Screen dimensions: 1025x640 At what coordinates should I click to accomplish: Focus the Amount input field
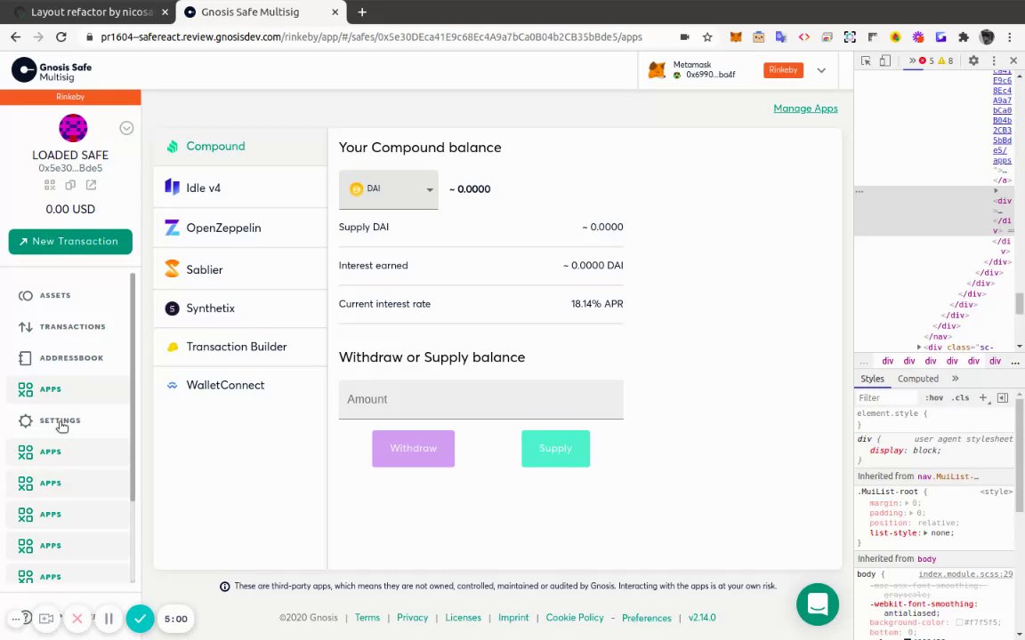point(481,400)
